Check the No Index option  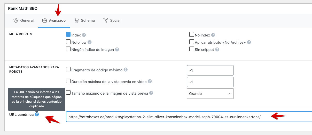(x=192, y=34)
